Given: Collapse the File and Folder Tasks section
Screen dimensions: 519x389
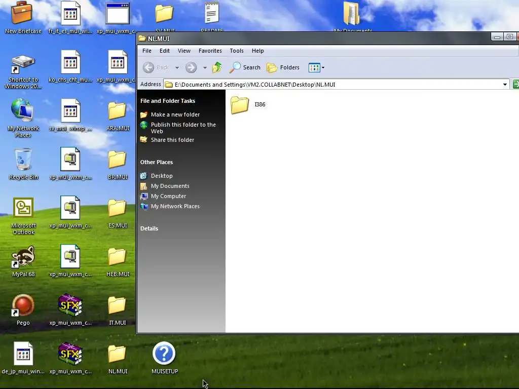Looking at the screenshot, I should (167, 101).
